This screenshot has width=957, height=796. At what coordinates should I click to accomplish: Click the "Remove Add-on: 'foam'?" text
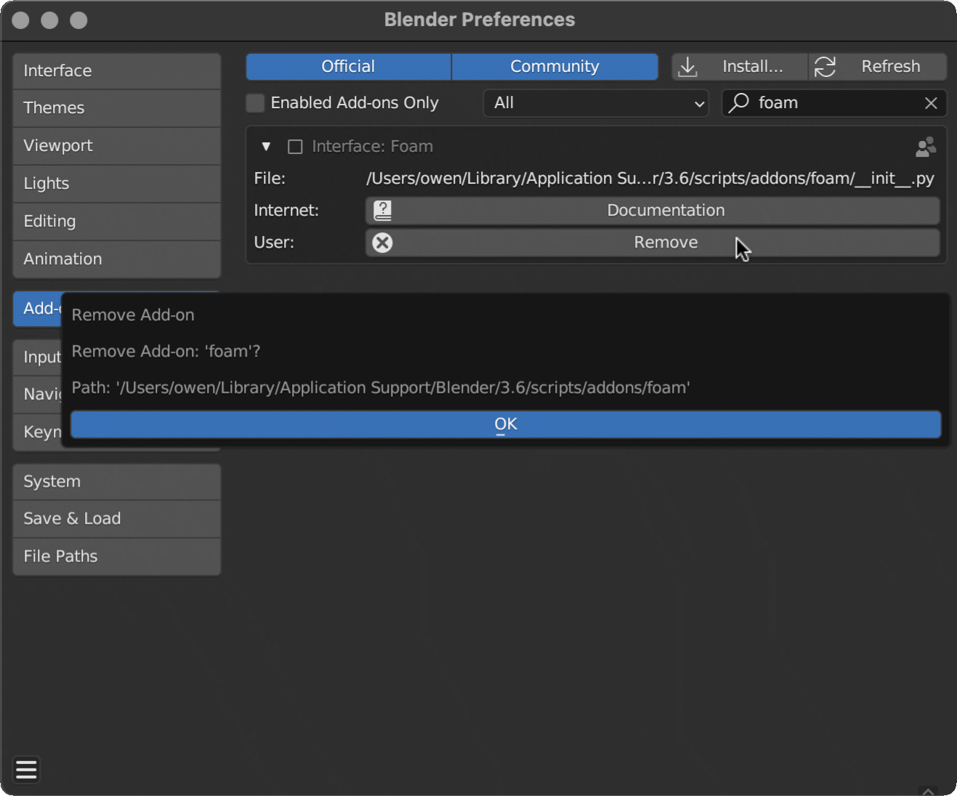[166, 352]
